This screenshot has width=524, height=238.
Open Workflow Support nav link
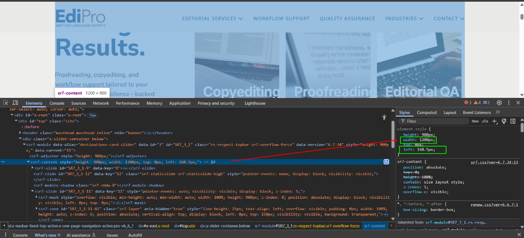281,18
